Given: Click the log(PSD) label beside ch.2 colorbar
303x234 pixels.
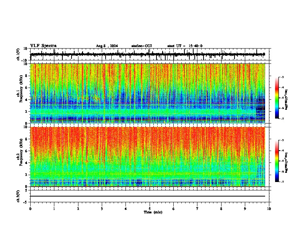Looking at the screenshot, I should click(286, 162).
